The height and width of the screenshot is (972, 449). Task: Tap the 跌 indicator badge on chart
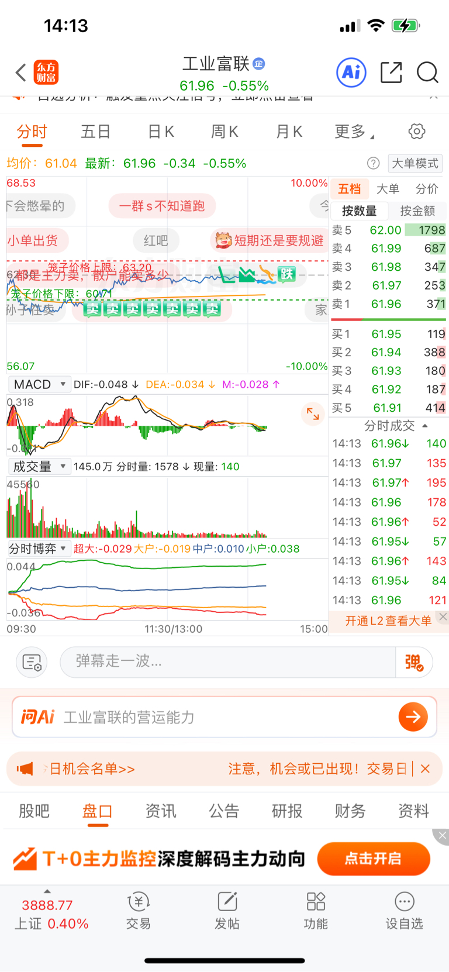pyautogui.click(x=286, y=274)
